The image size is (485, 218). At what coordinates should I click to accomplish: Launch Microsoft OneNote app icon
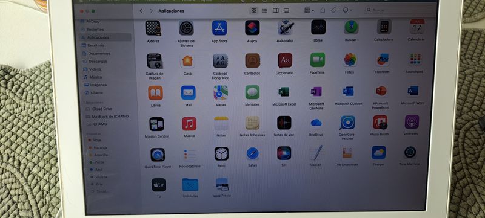click(316, 91)
